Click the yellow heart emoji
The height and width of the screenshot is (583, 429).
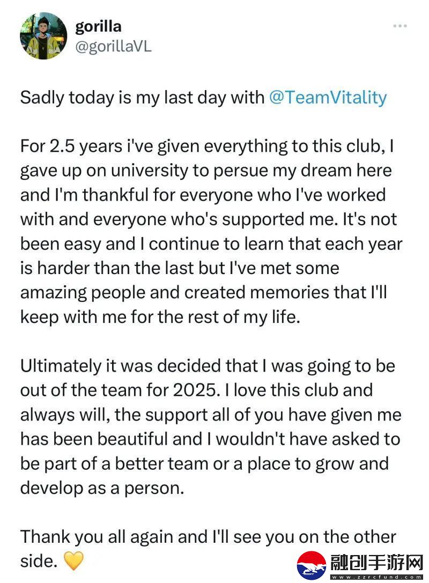pyautogui.click(x=73, y=560)
